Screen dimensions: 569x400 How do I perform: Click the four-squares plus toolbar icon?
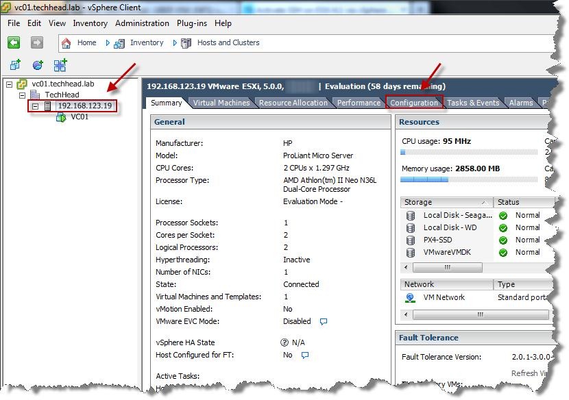60,66
